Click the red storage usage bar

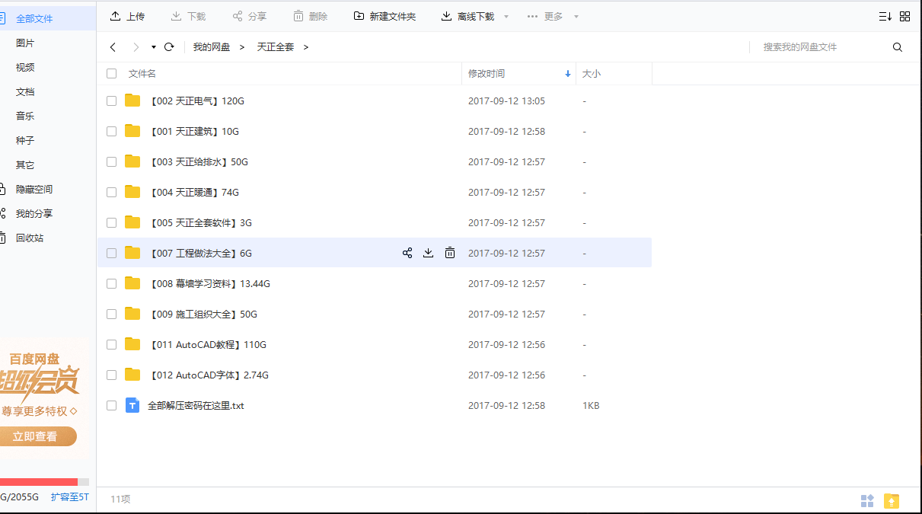pyautogui.click(x=39, y=481)
